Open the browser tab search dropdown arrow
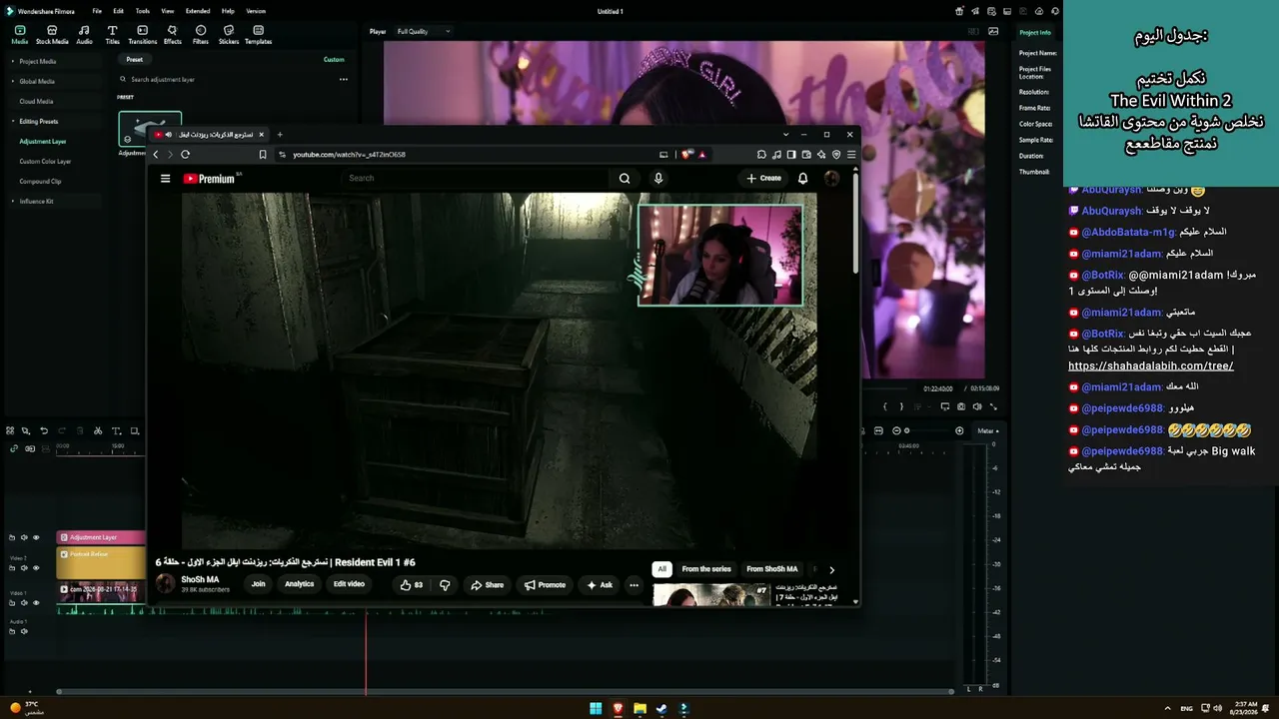1279x719 pixels. pos(786,134)
